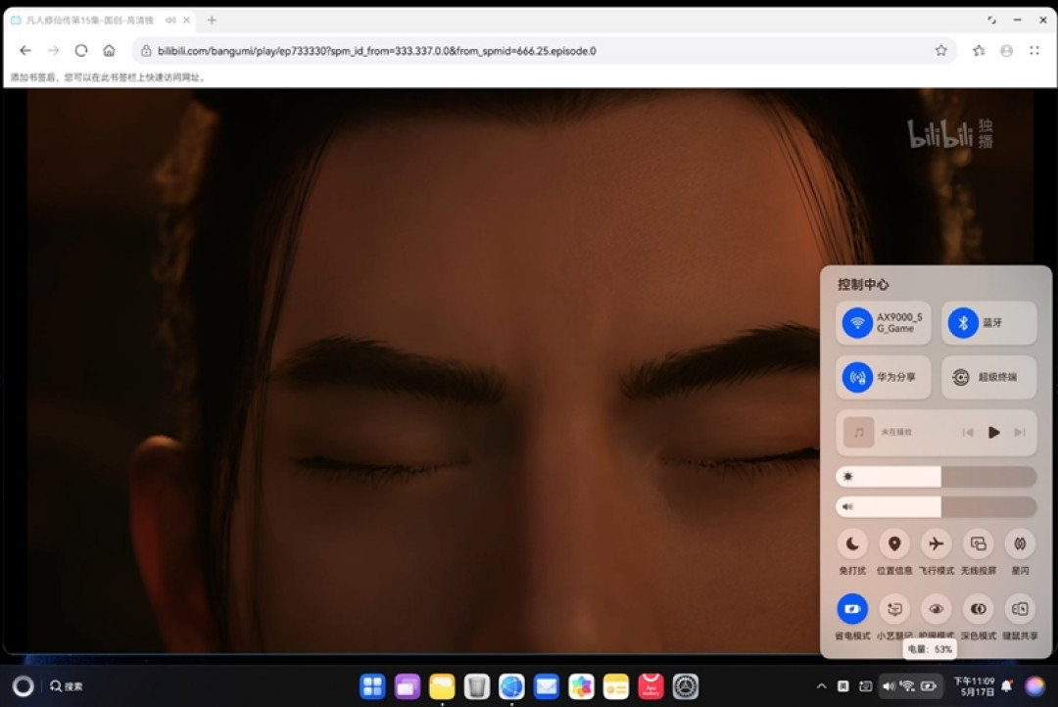This screenshot has width=1058, height=707.
Task: Open a new browser tab
Action: coord(212,21)
